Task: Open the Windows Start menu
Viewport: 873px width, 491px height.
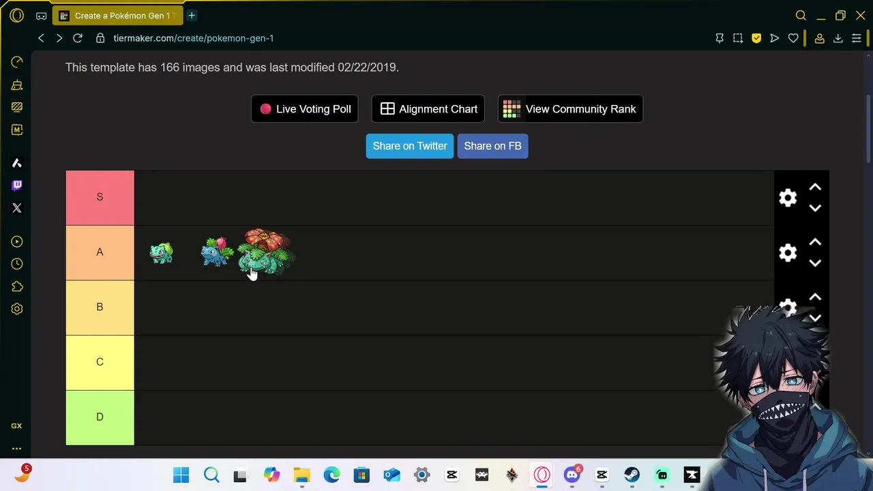Action: tap(181, 475)
